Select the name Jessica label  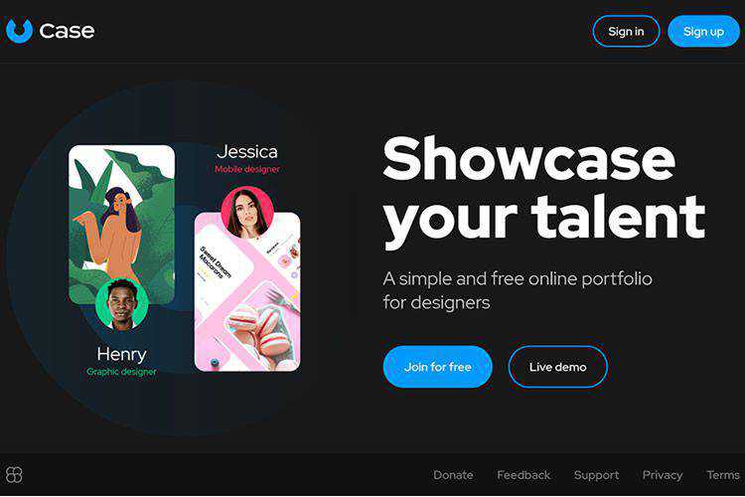pos(247,152)
